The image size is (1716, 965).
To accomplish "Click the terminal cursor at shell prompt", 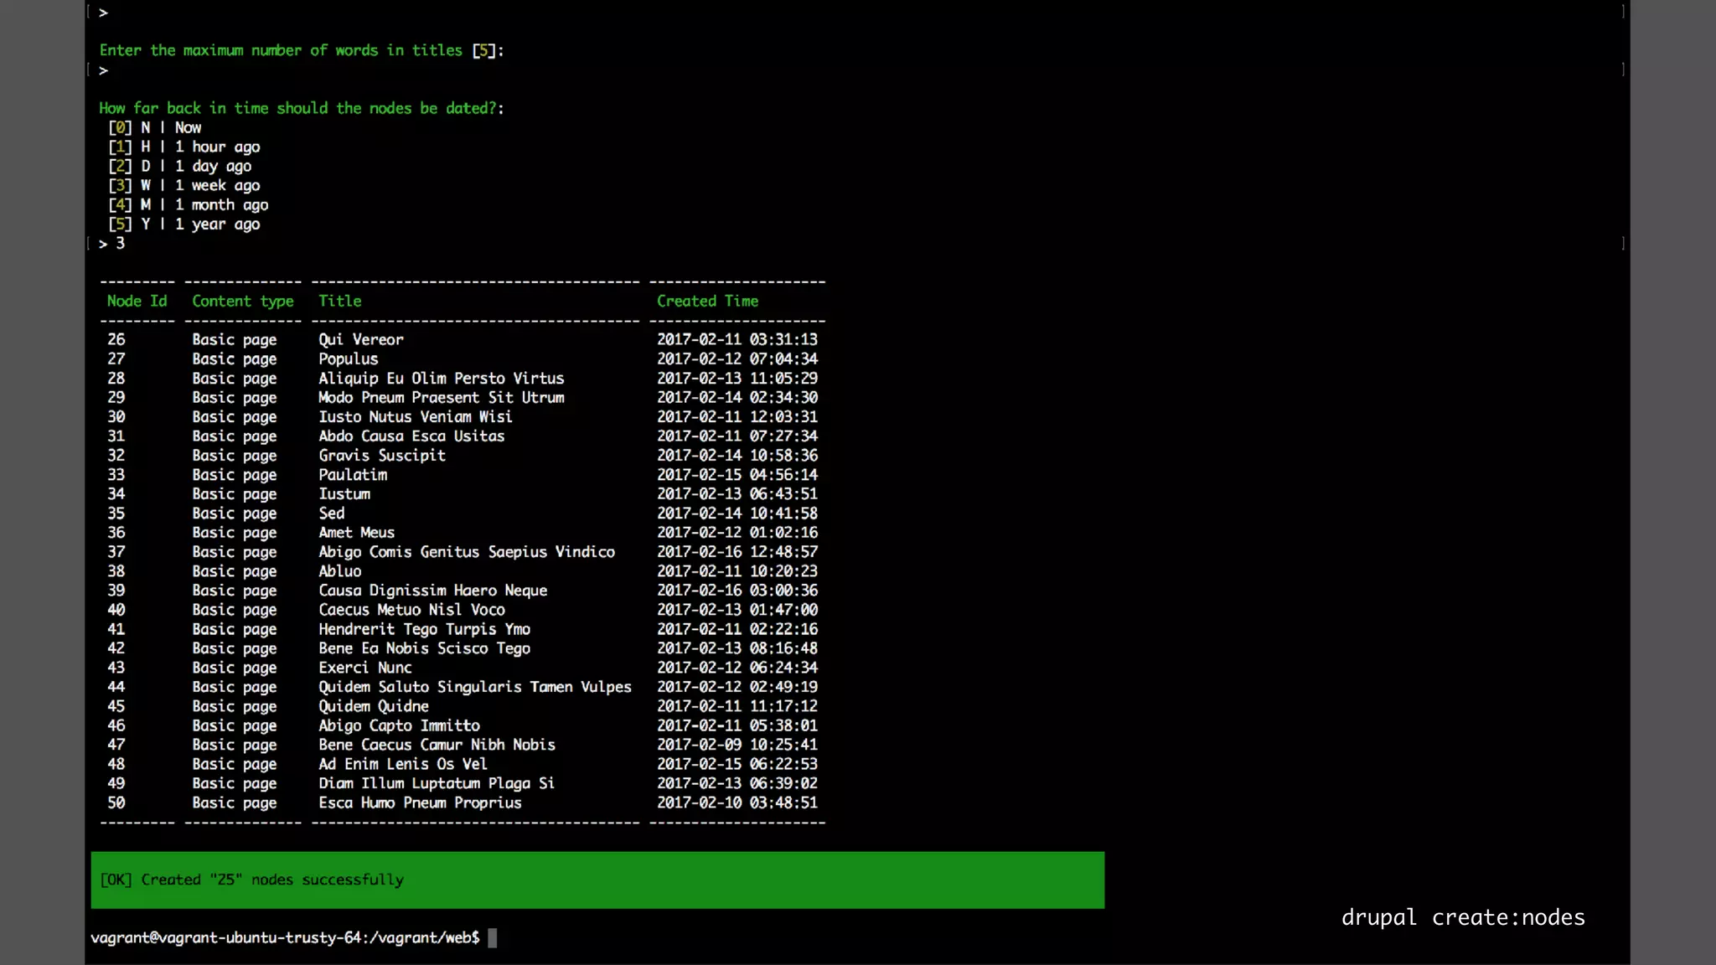I will [x=493, y=938].
